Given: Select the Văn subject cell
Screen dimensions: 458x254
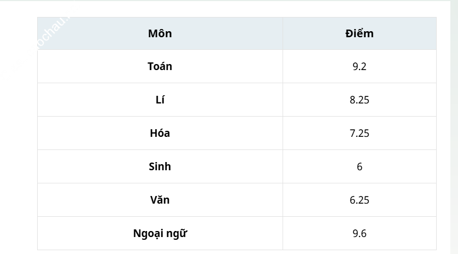Looking at the screenshot, I should point(160,200).
